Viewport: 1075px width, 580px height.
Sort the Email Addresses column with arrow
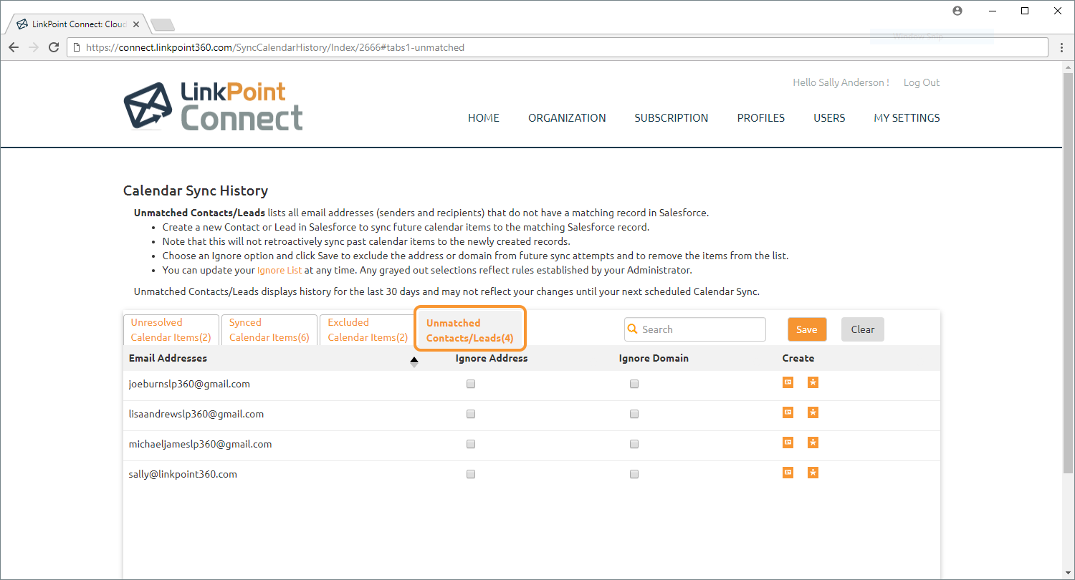click(414, 362)
